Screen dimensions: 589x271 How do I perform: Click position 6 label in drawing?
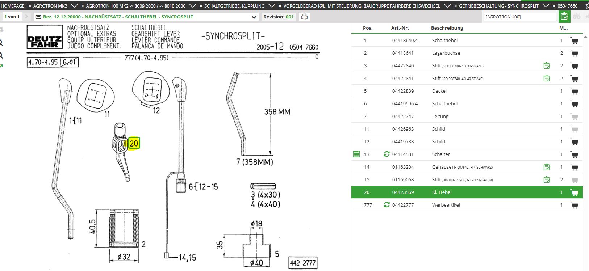click(x=191, y=187)
